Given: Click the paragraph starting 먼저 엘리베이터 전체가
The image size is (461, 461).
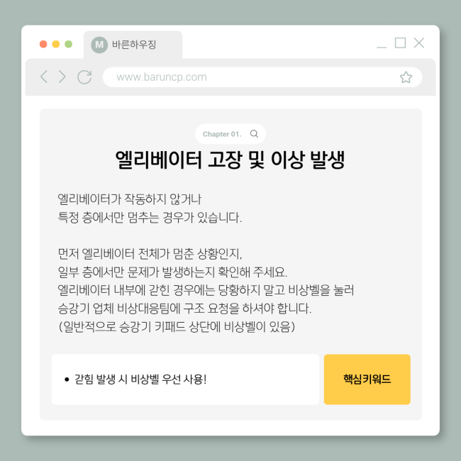Looking at the screenshot, I should tap(206, 290).
